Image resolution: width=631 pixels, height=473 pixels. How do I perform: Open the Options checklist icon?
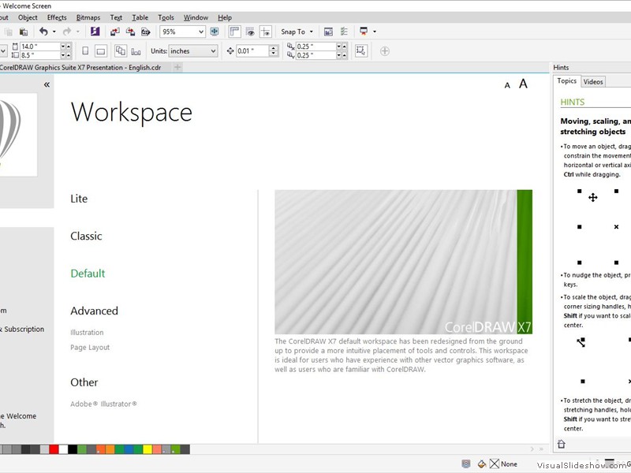[x=344, y=32]
